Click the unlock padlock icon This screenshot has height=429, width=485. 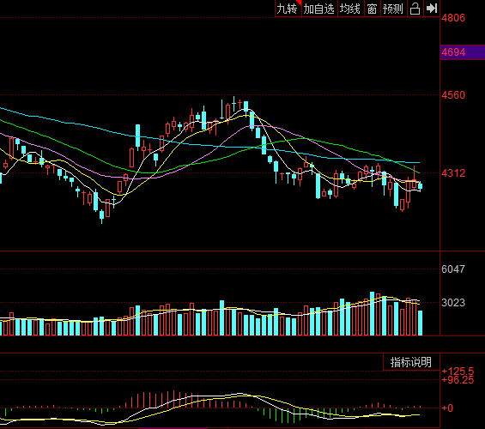pyautogui.click(x=415, y=9)
